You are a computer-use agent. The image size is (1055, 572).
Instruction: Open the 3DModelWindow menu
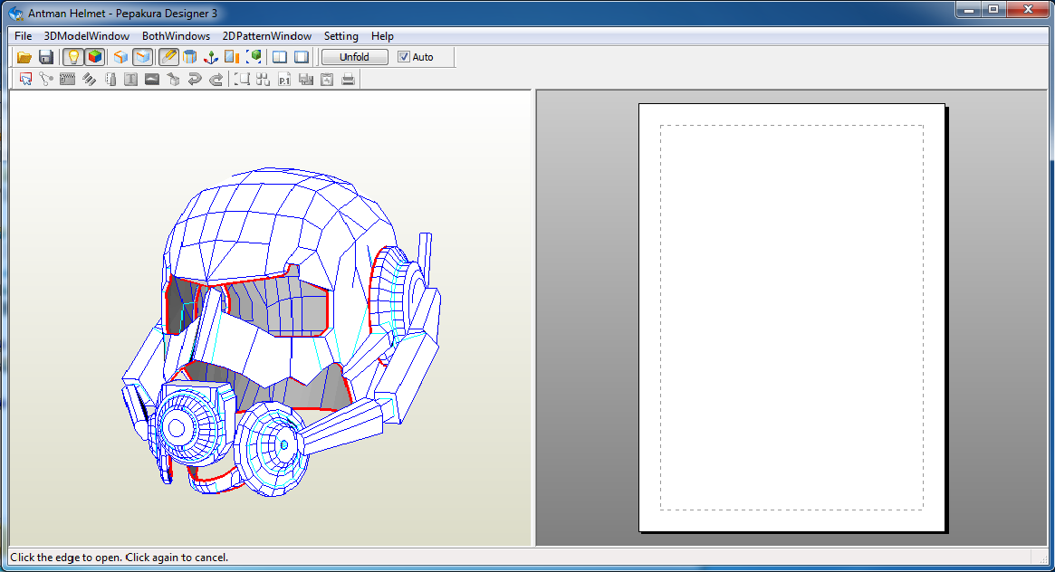(x=87, y=36)
